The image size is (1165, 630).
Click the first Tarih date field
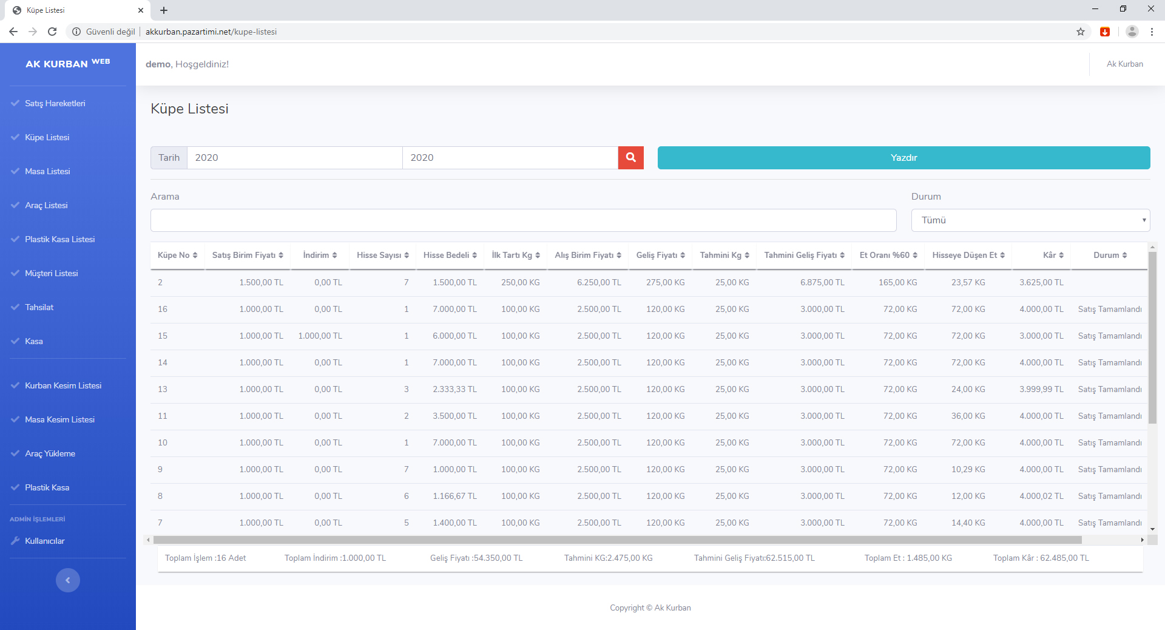294,158
